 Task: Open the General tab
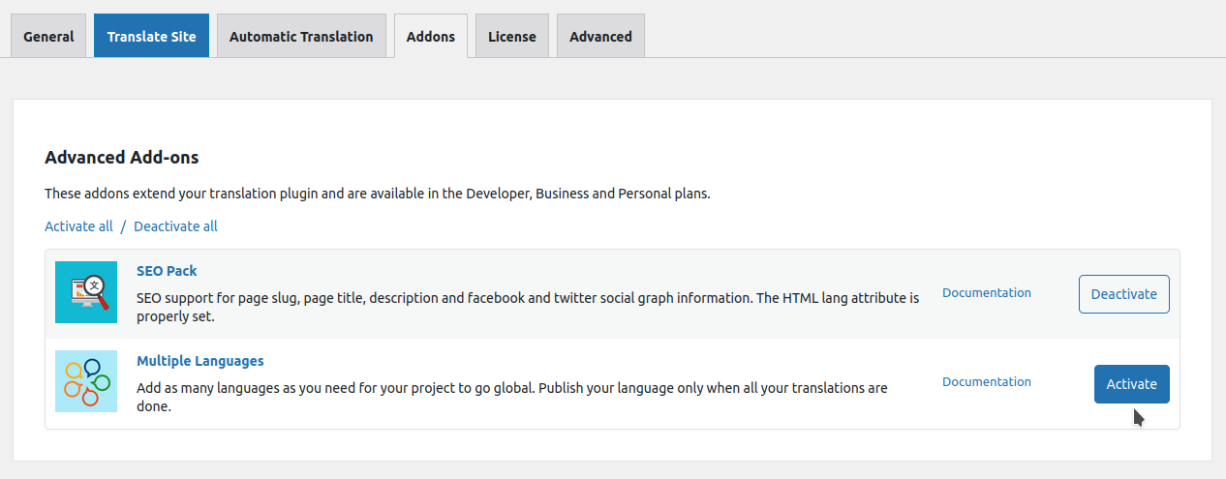coord(48,36)
